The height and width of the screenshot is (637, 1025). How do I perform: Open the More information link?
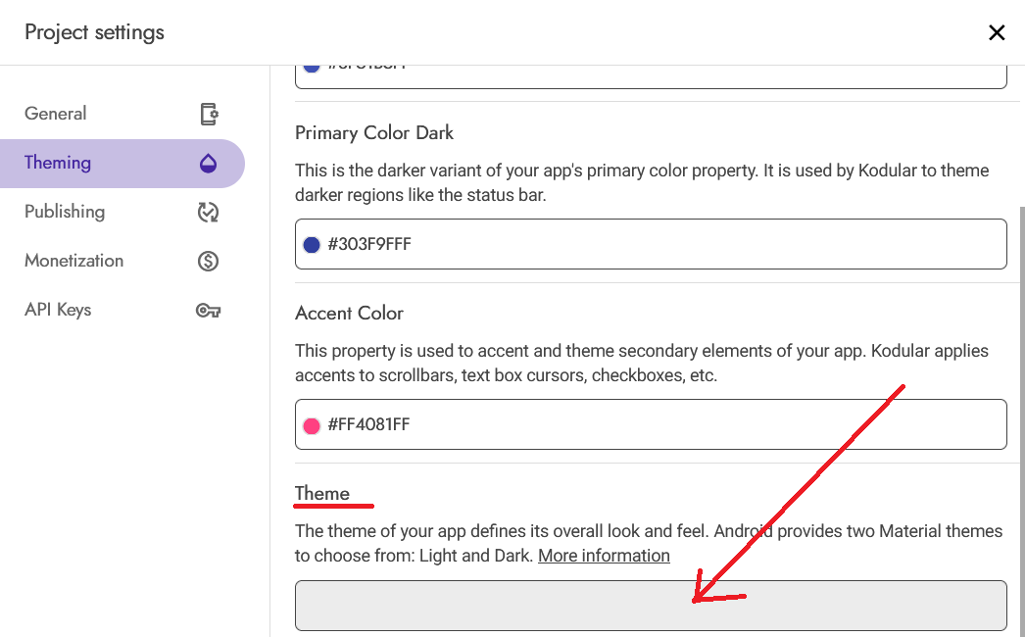(x=604, y=556)
